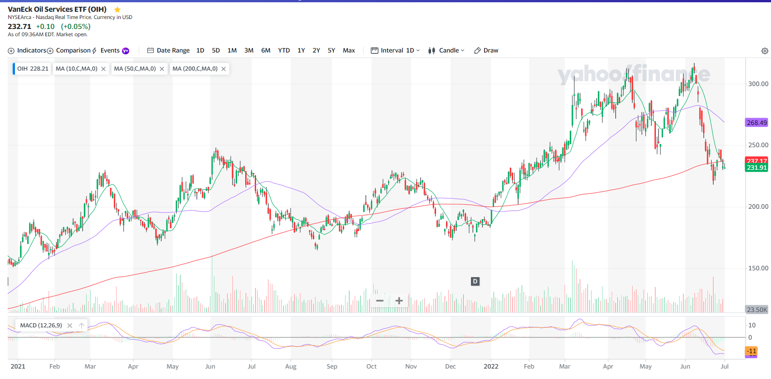Click the orange -11 MACD value tag
This screenshot has width=771, height=379.
click(752, 351)
